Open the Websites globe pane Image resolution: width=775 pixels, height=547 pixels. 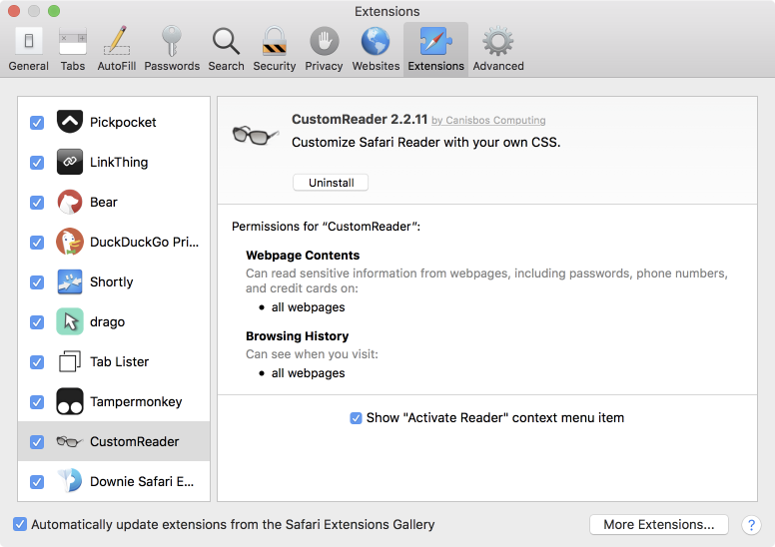tap(376, 49)
